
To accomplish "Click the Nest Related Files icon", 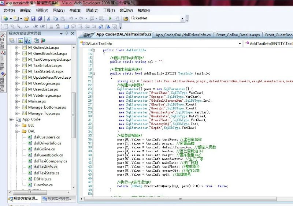I will tap(28, 40).
